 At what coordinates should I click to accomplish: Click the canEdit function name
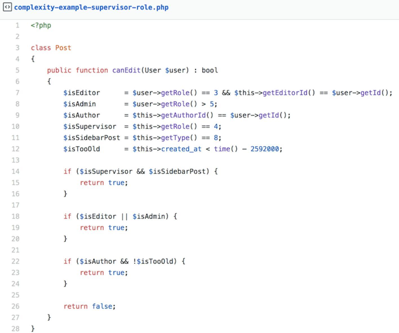pyautogui.click(x=126, y=70)
